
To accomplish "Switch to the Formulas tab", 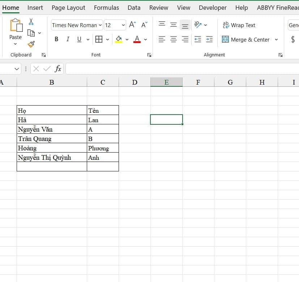I will [106, 8].
